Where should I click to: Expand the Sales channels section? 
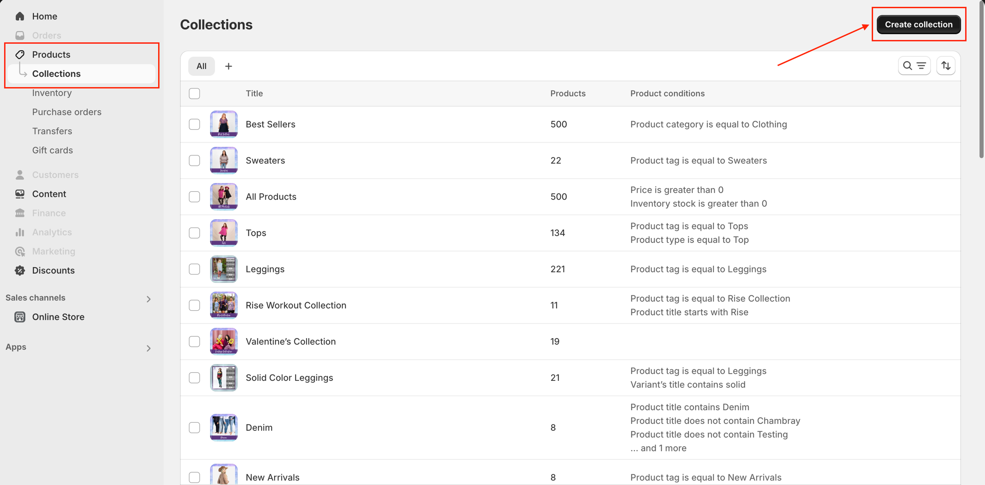pyautogui.click(x=148, y=299)
